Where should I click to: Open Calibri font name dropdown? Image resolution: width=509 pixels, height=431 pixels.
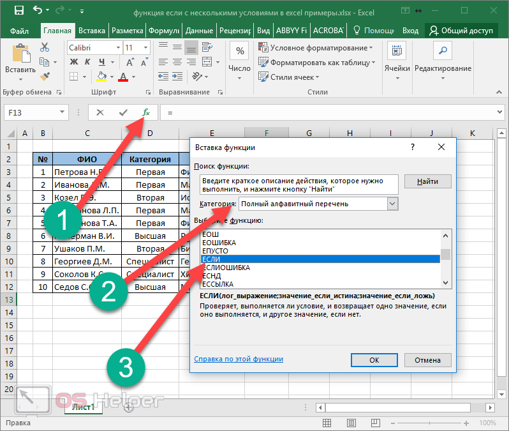point(118,48)
